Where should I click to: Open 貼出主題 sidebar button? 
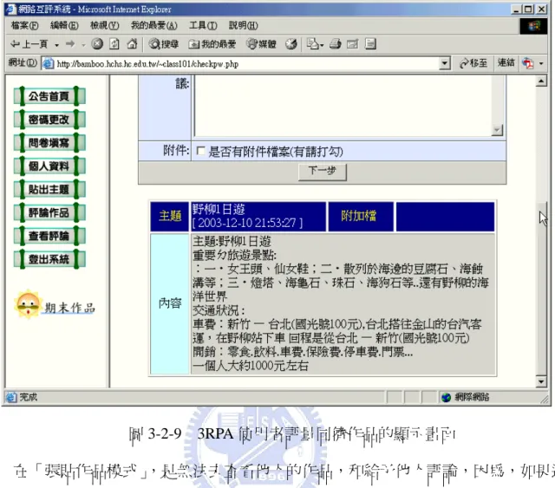[x=49, y=189]
